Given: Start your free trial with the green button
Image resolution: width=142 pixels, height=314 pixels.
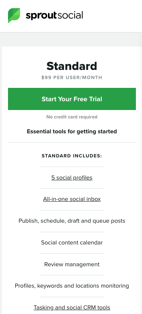Looking at the screenshot, I should pos(72,99).
